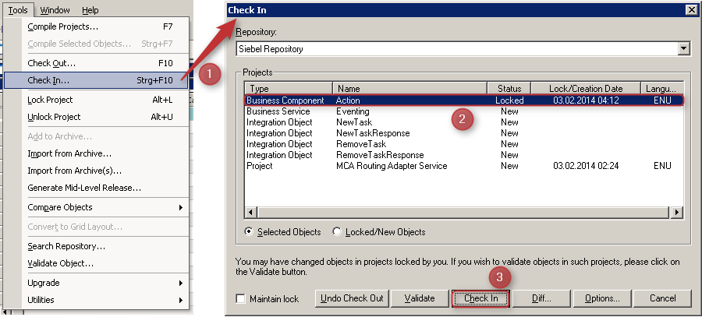Screen dimensions: 702x317
Task: Click the Validate button
Action: [420, 298]
